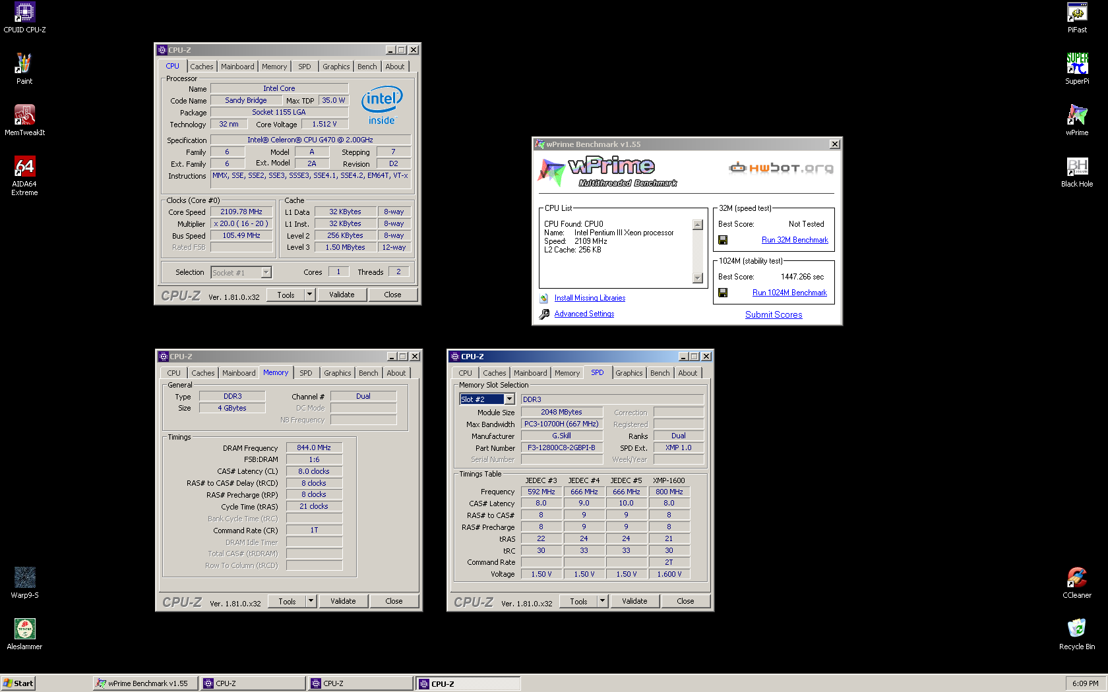Select the Memory tab in SPD CPU-Z window
The height and width of the screenshot is (692, 1108).
pyautogui.click(x=567, y=373)
